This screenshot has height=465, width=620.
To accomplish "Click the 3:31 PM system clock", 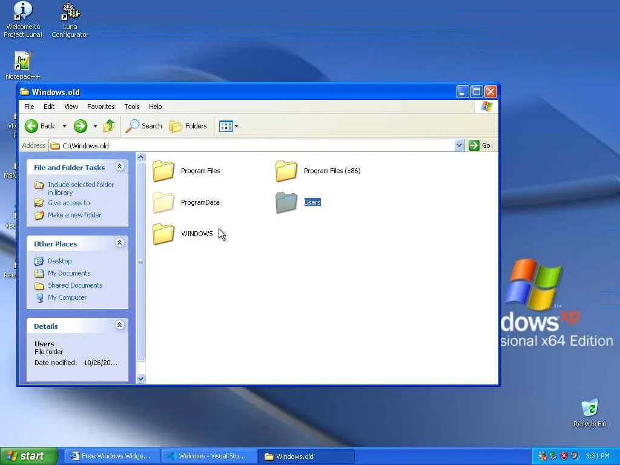I will (598, 457).
